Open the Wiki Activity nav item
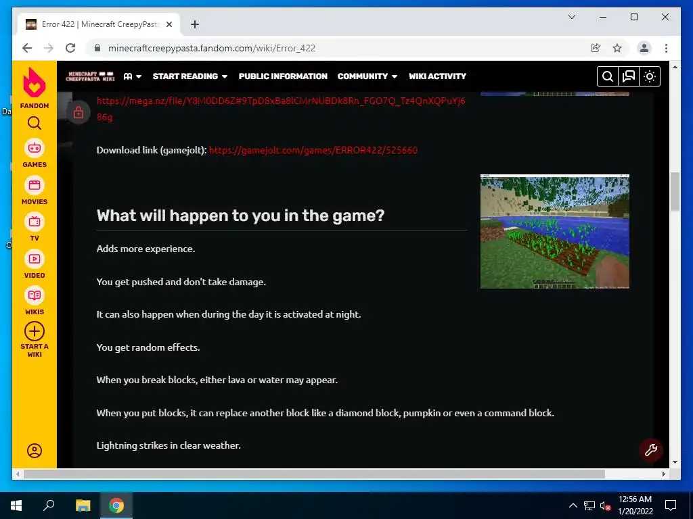The height and width of the screenshot is (519, 693). (437, 76)
